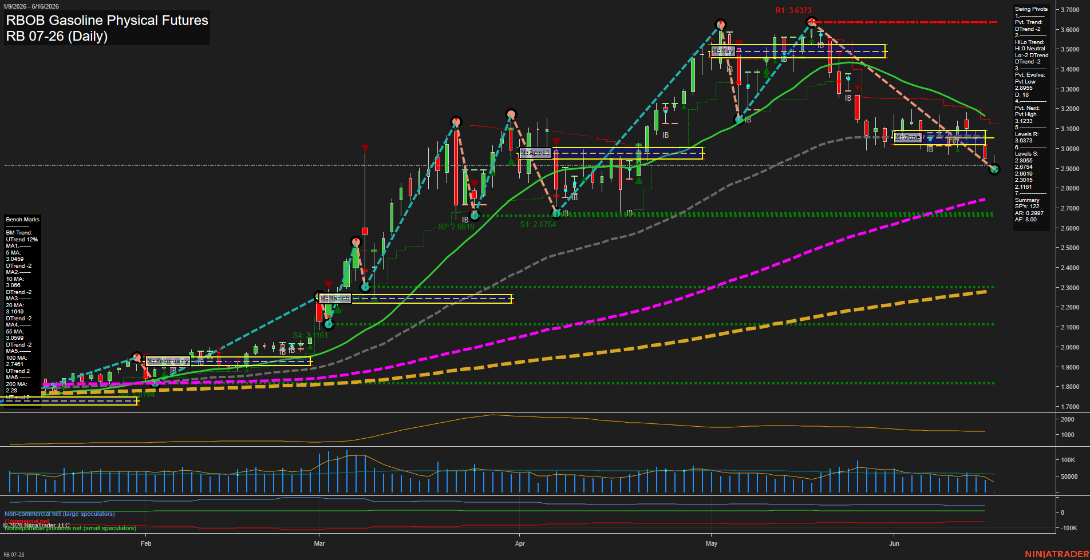Select the M:March monthly range label
Image resolution: width=1090 pixels, height=560 pixels.
(x=335, y=298)
